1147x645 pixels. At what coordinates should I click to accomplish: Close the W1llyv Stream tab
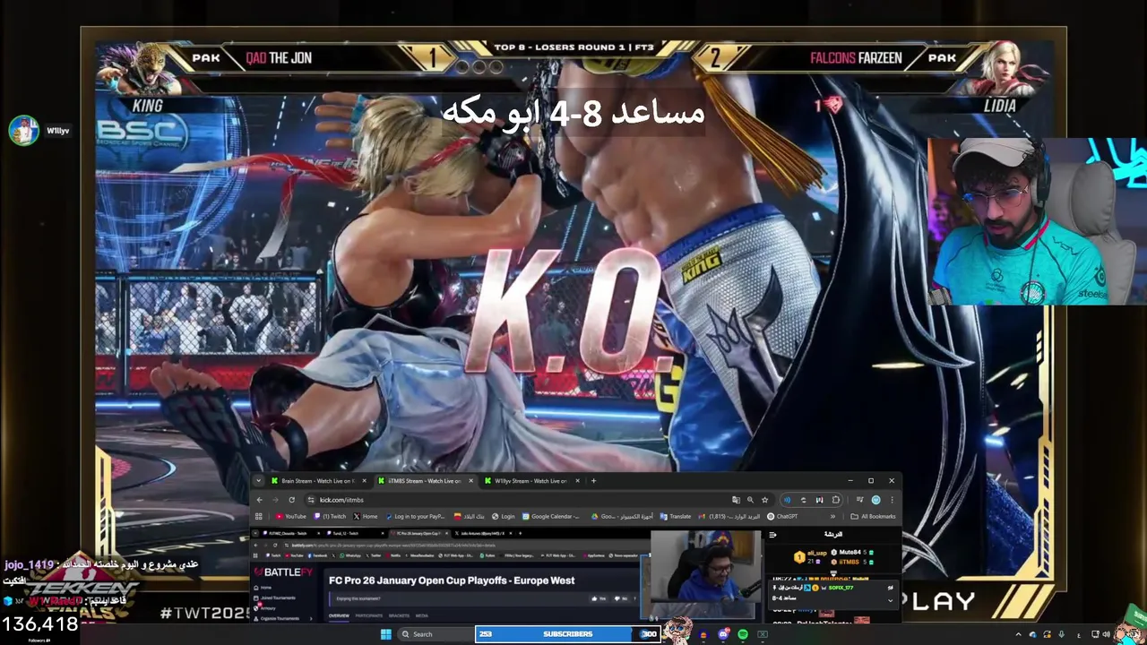coord(577,481)
